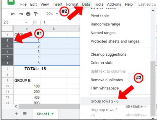The height and width of the screenshot is (120, 157).
Task: Click cell containing 200
Action: pos(27,91)
